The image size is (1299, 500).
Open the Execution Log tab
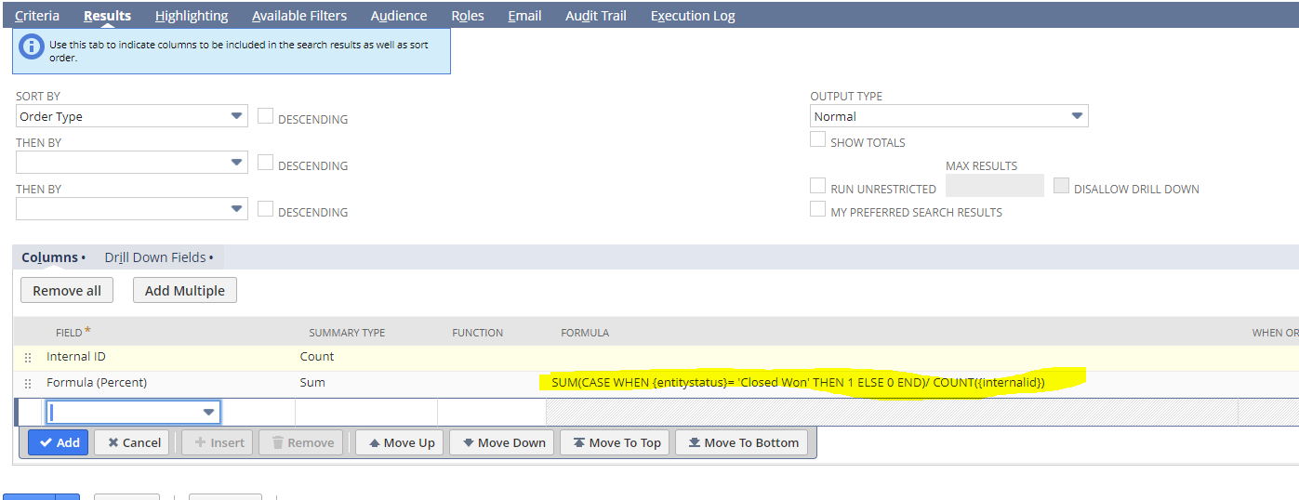click(x=693, y=16)
